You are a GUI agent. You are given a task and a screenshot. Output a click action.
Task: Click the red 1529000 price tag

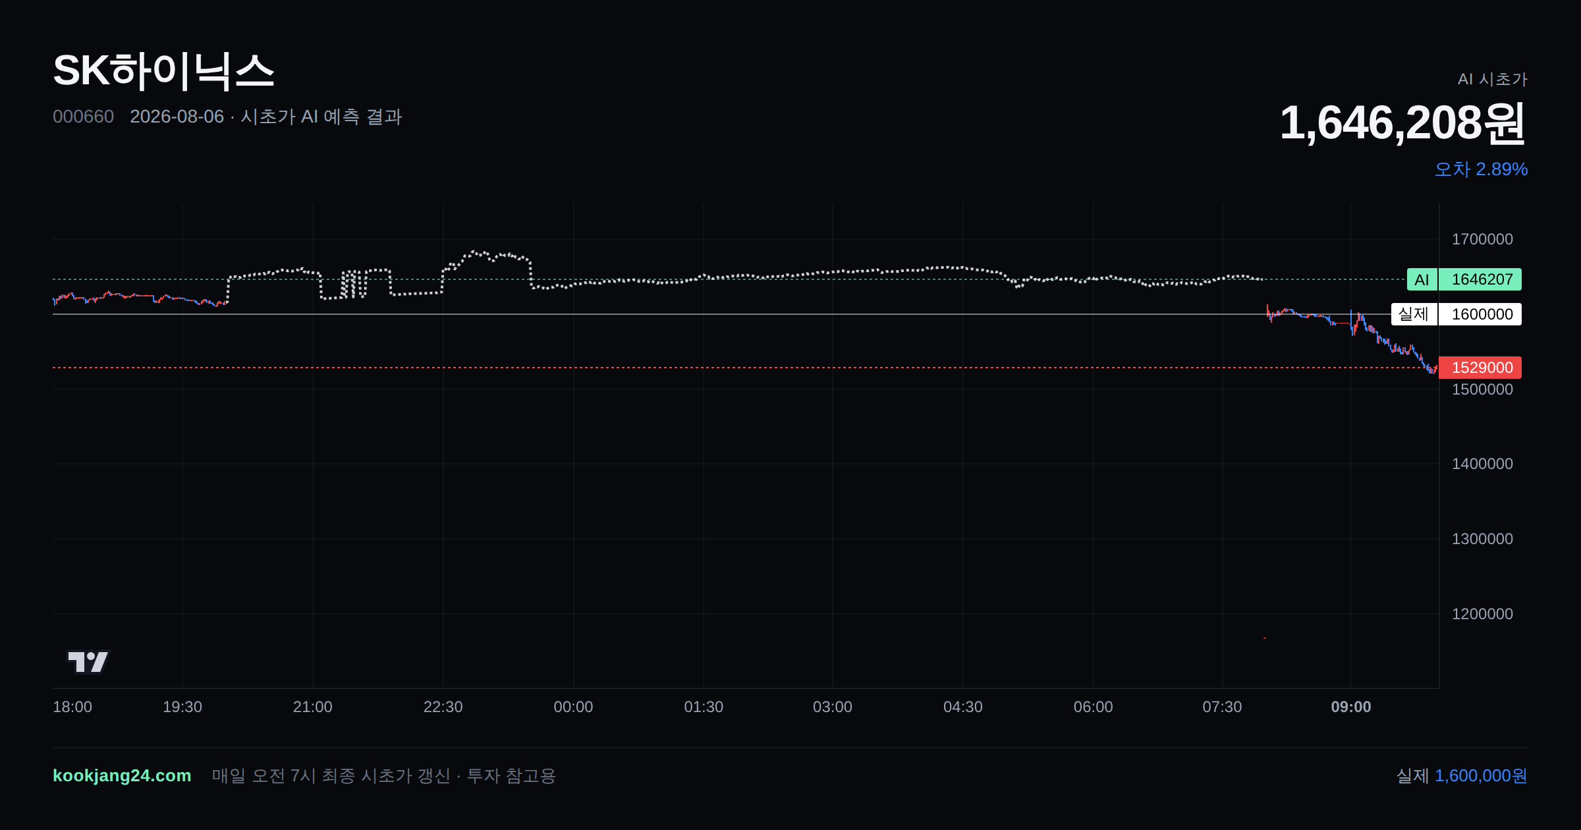tap(1480, 368)
